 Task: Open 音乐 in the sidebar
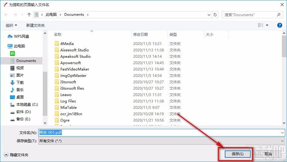click(x=17, y=90)
